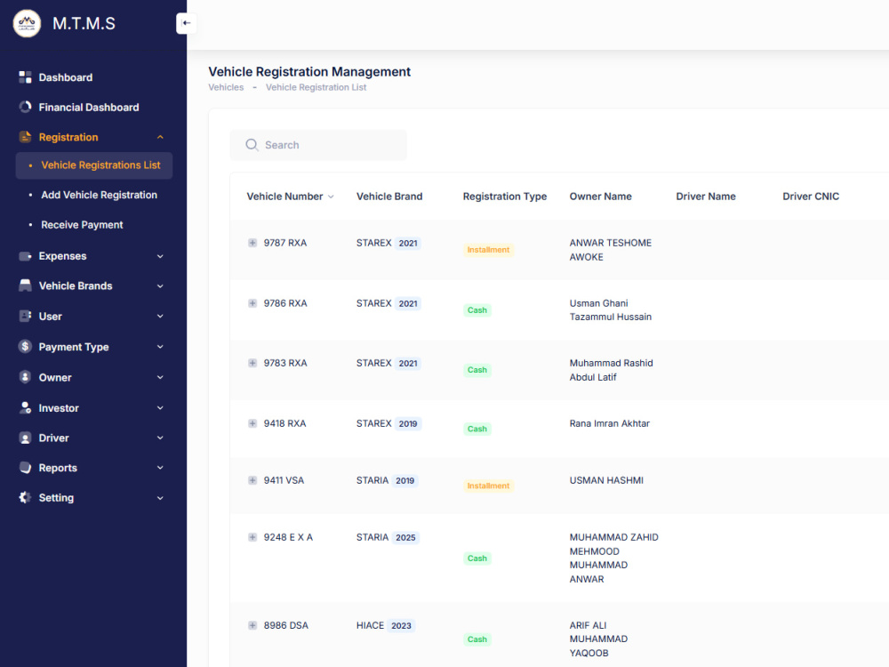
Task: Click the 2025 year tag for STARIA
Action: 405,537
